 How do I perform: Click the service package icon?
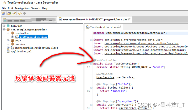click(12, 44)
